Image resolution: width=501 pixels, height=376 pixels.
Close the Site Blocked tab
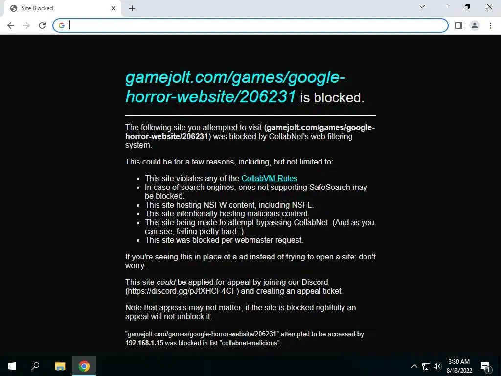114,8
